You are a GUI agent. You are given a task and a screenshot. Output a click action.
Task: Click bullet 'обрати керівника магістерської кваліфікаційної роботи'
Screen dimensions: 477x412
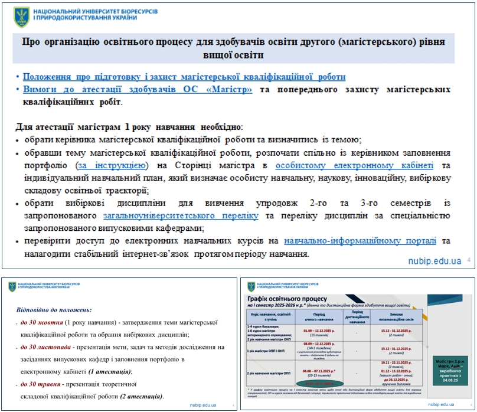tap(140, 139)
